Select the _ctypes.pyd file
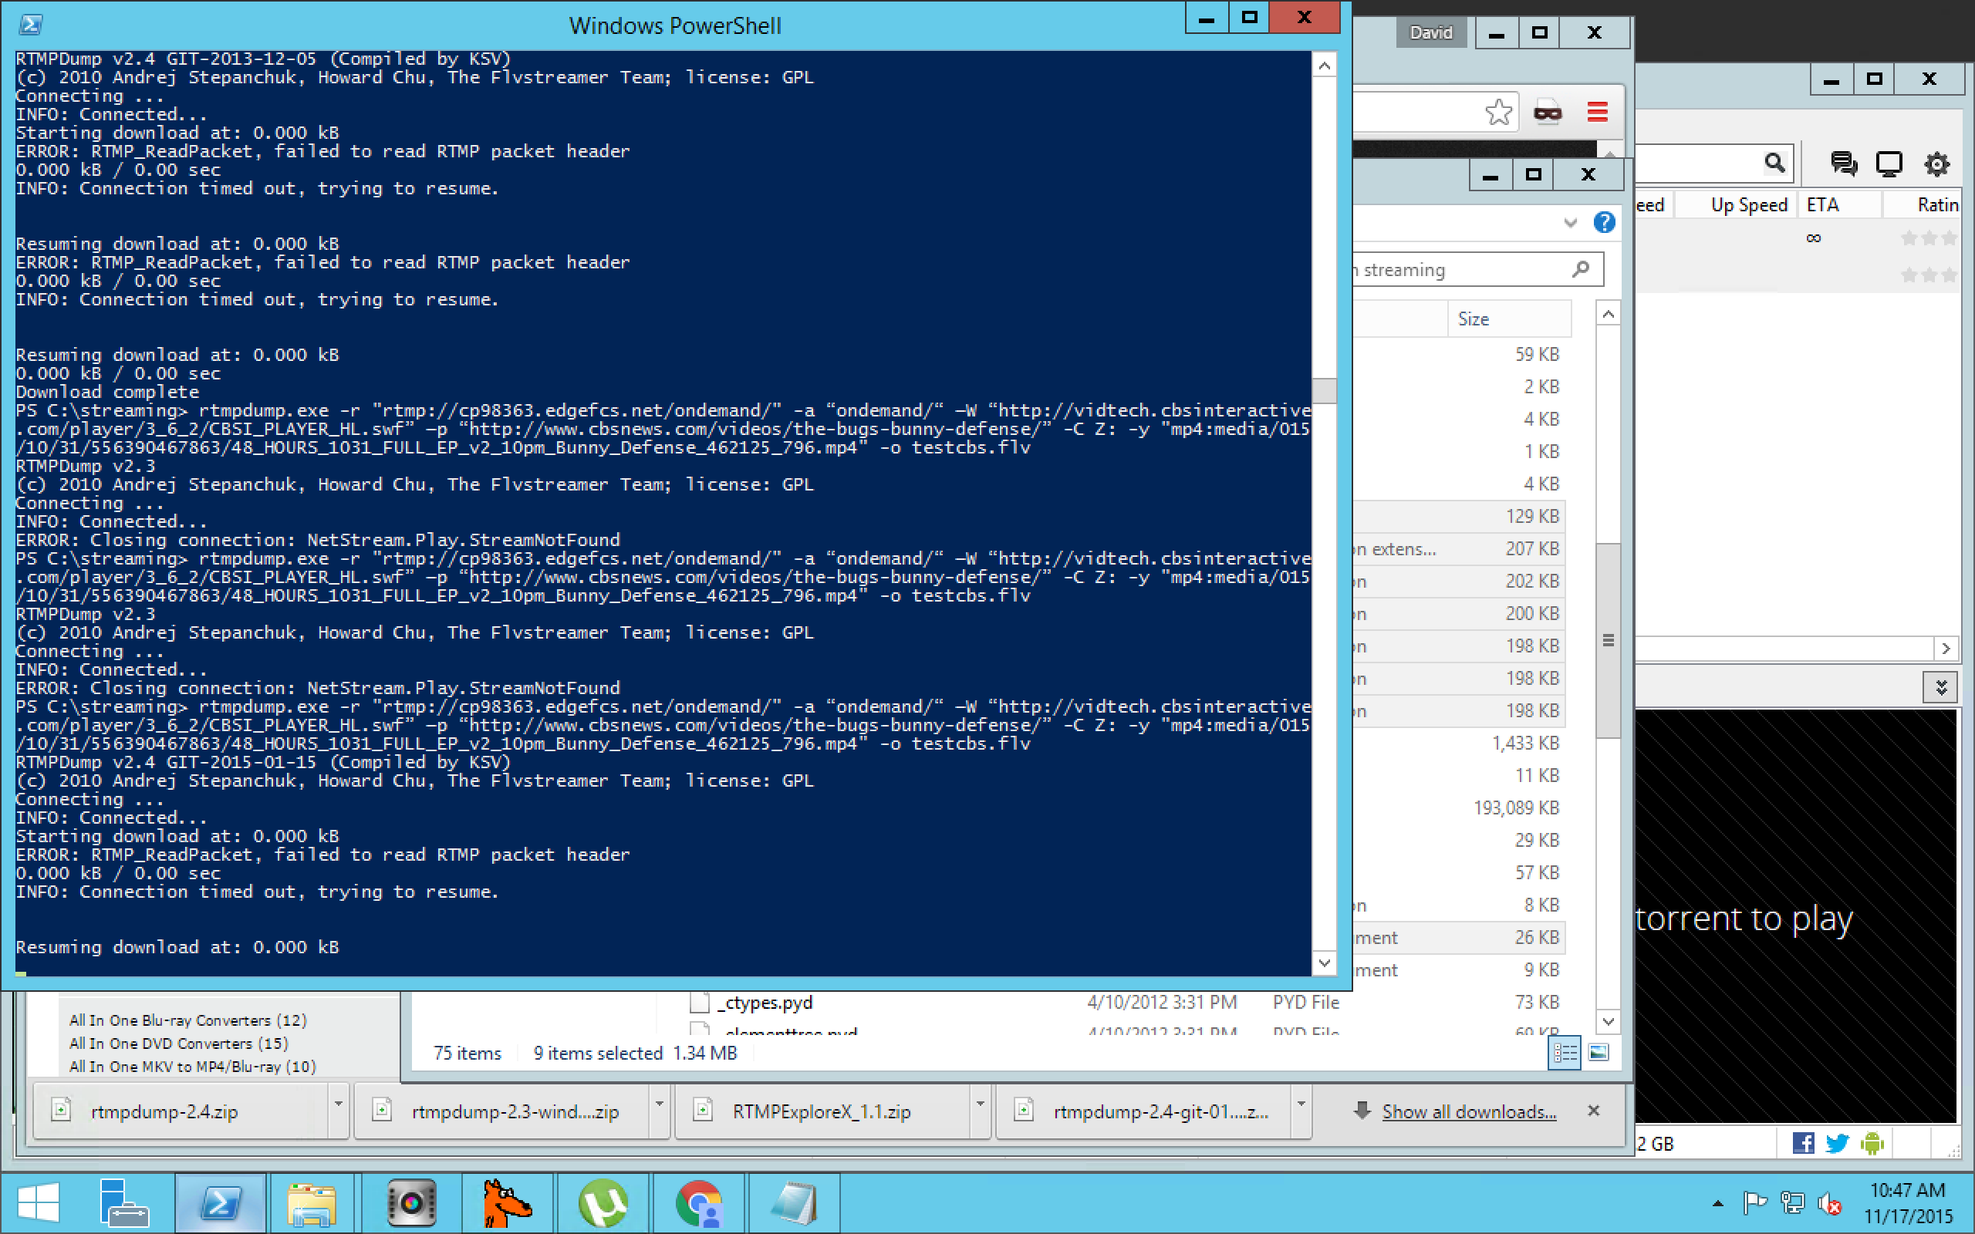 (x=765, y=1002)
